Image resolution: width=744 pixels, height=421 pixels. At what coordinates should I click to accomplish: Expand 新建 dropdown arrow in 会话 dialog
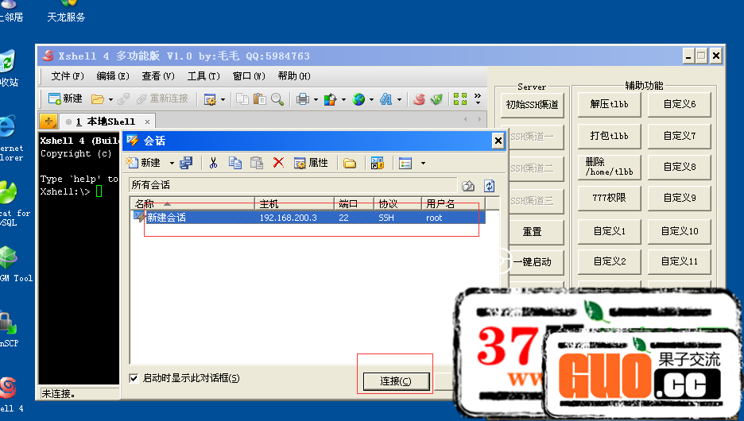(172, 164)
